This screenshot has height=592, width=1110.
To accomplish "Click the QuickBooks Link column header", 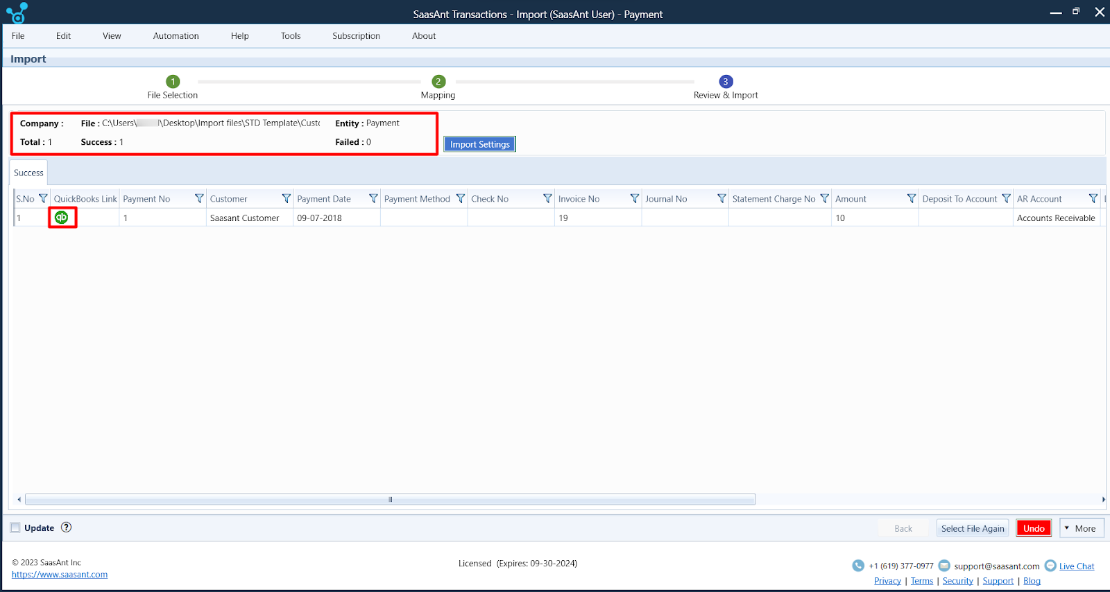I will pyautogui.click(x=85, y=199).
